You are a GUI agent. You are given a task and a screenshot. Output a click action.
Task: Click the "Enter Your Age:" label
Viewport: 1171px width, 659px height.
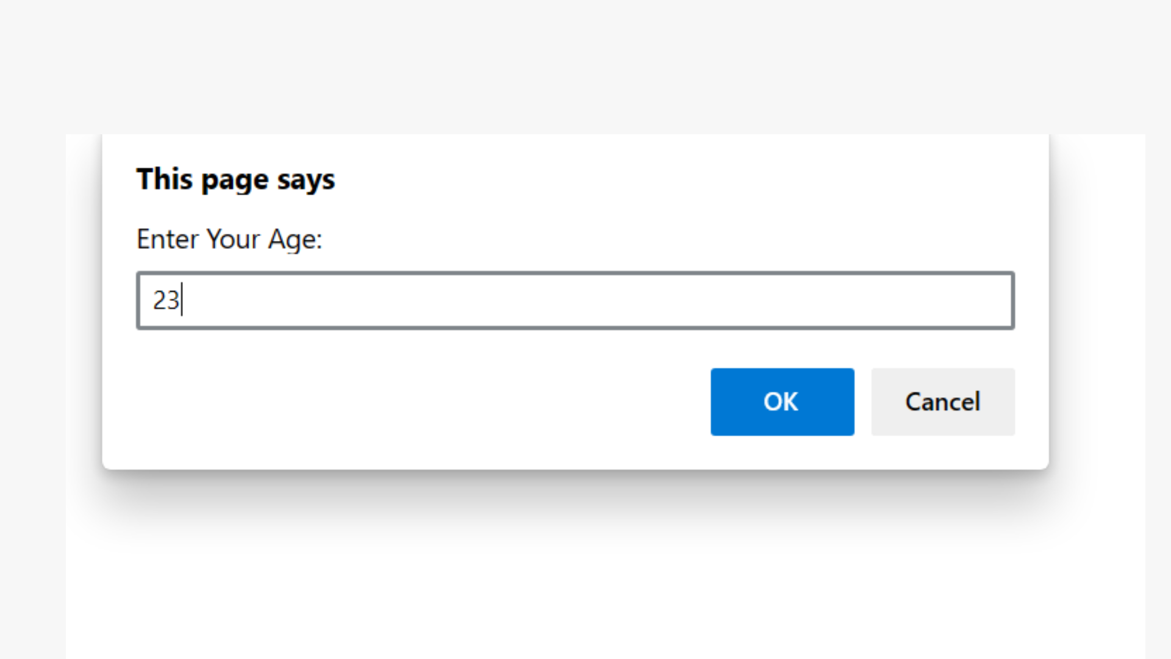(x=229, y=239)
